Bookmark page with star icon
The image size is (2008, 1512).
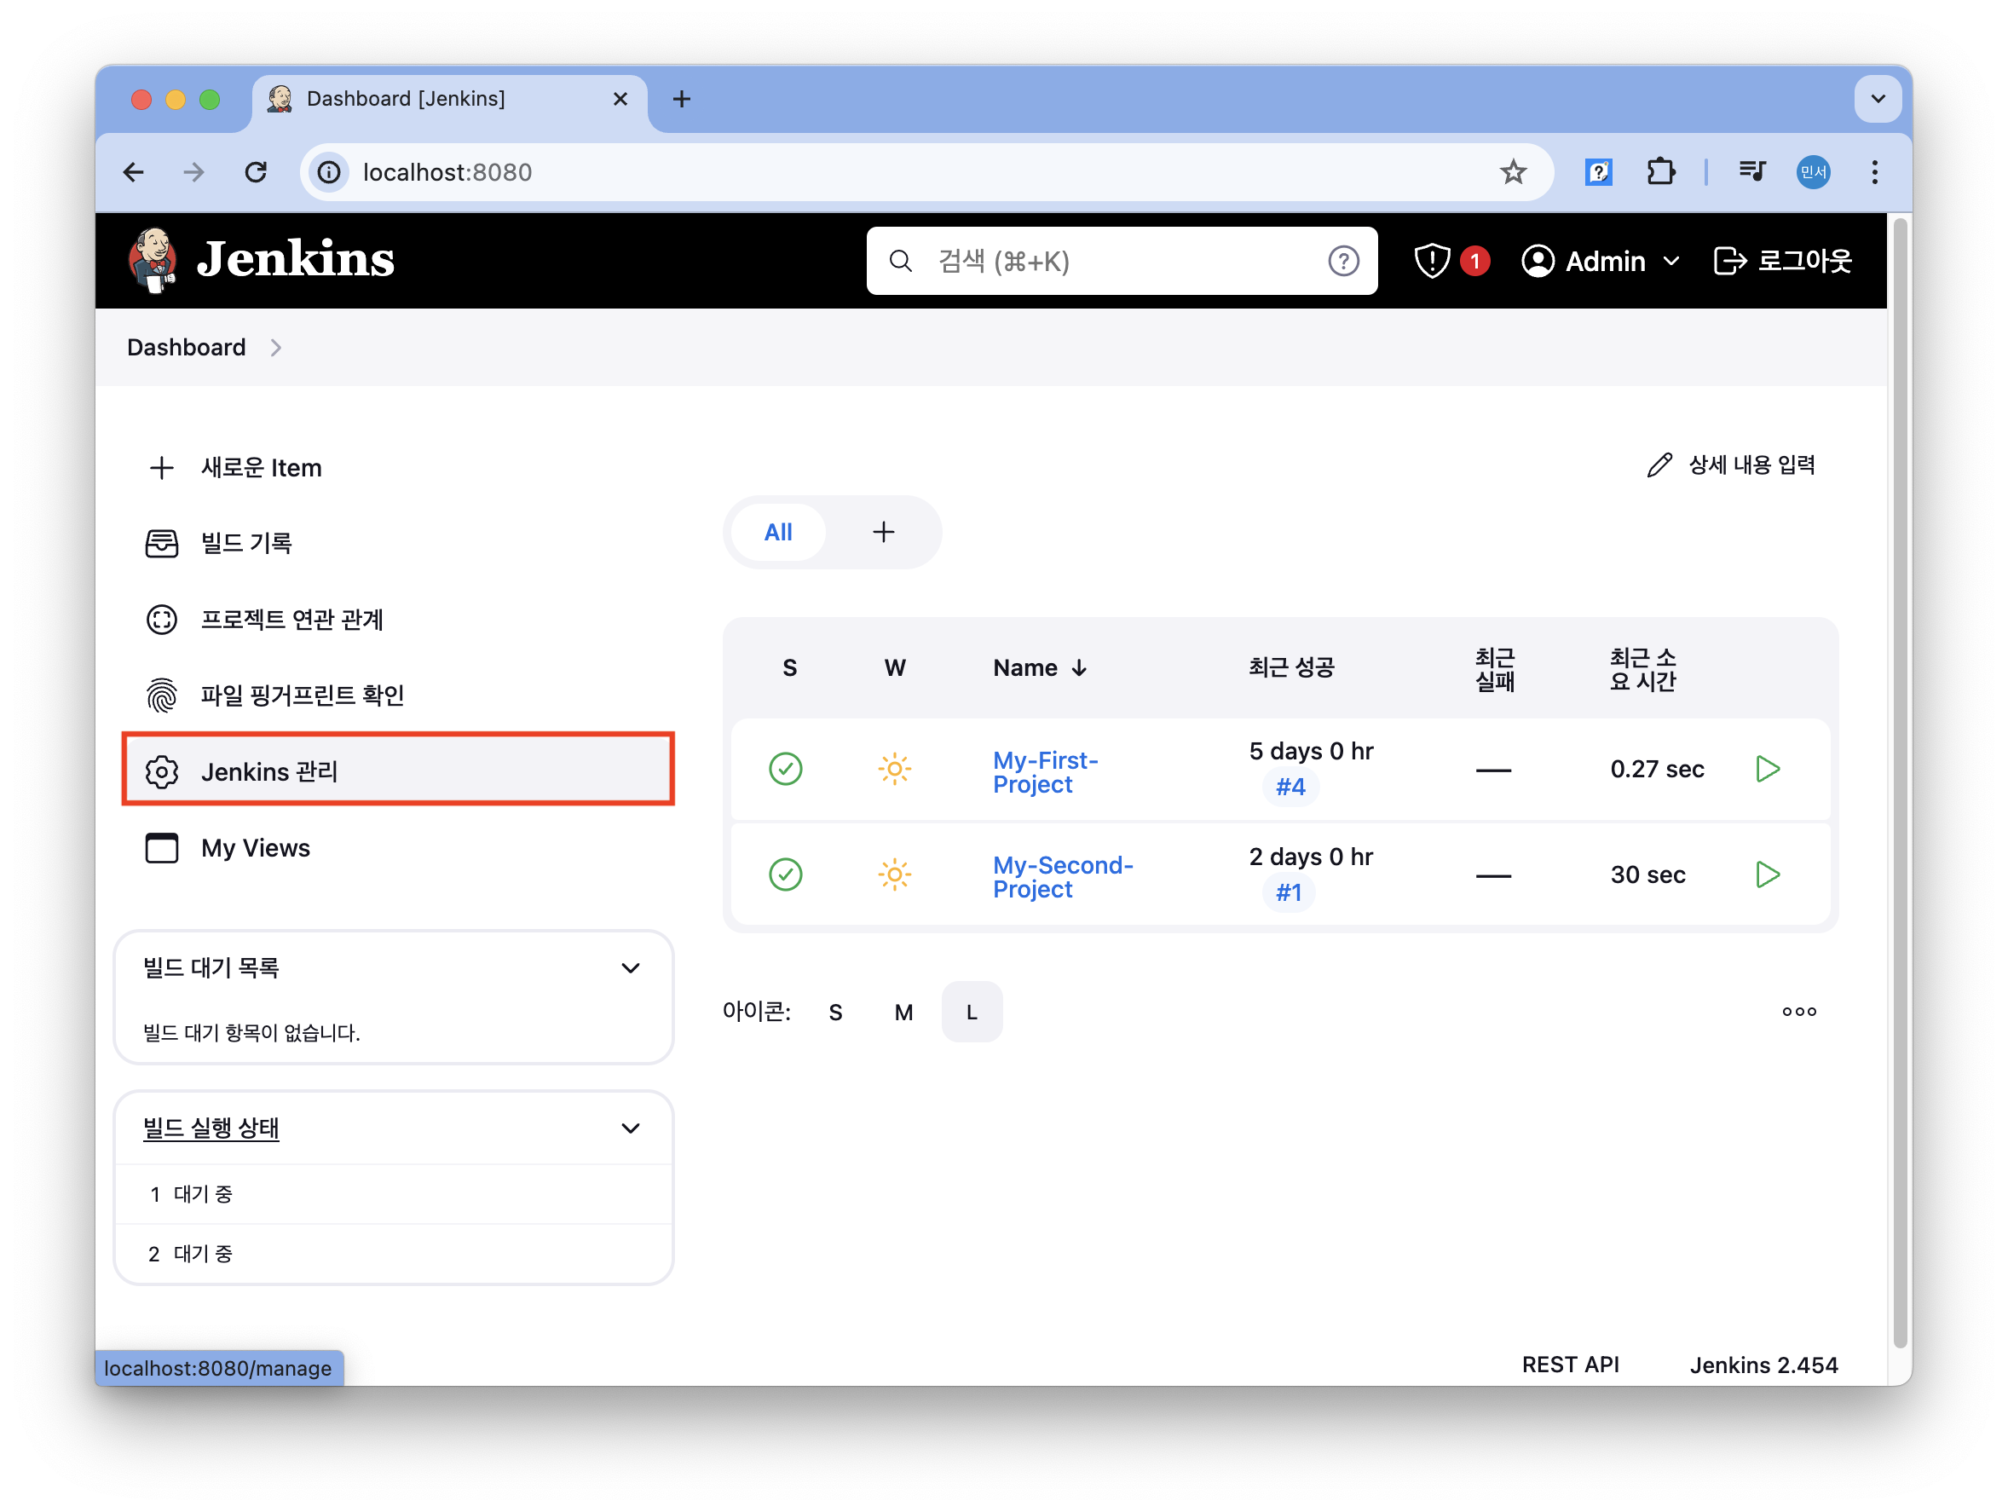[1512, 171]
